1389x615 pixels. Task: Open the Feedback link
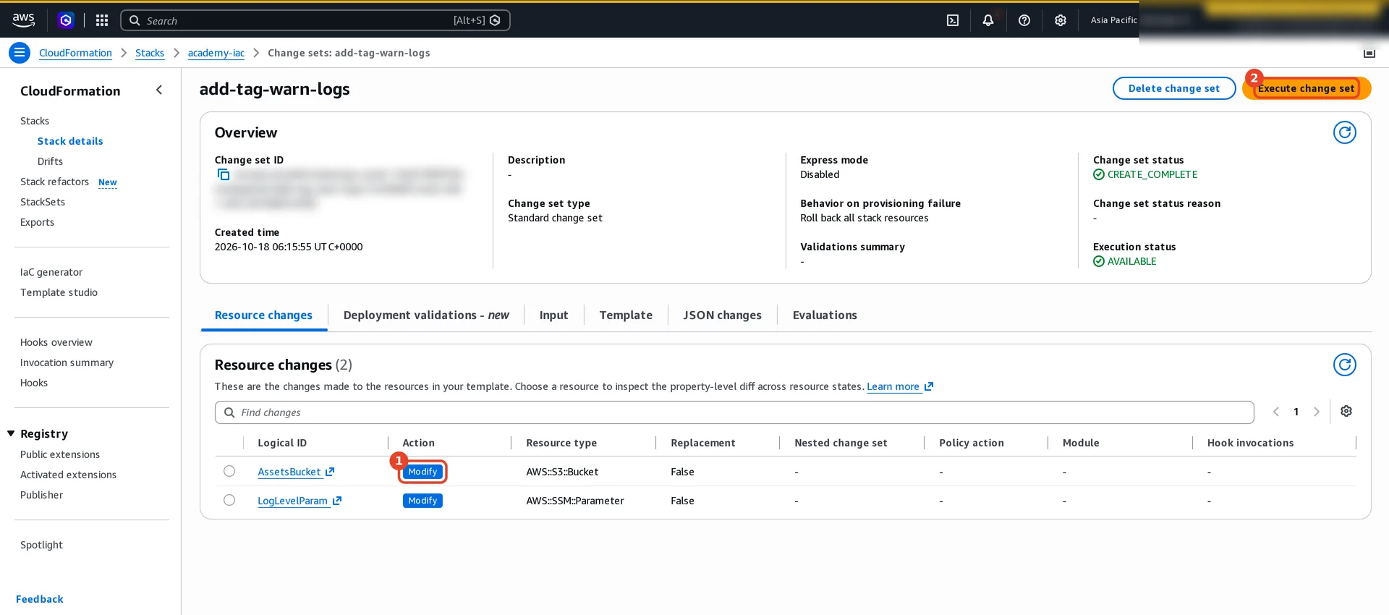[x=40, y=599]
